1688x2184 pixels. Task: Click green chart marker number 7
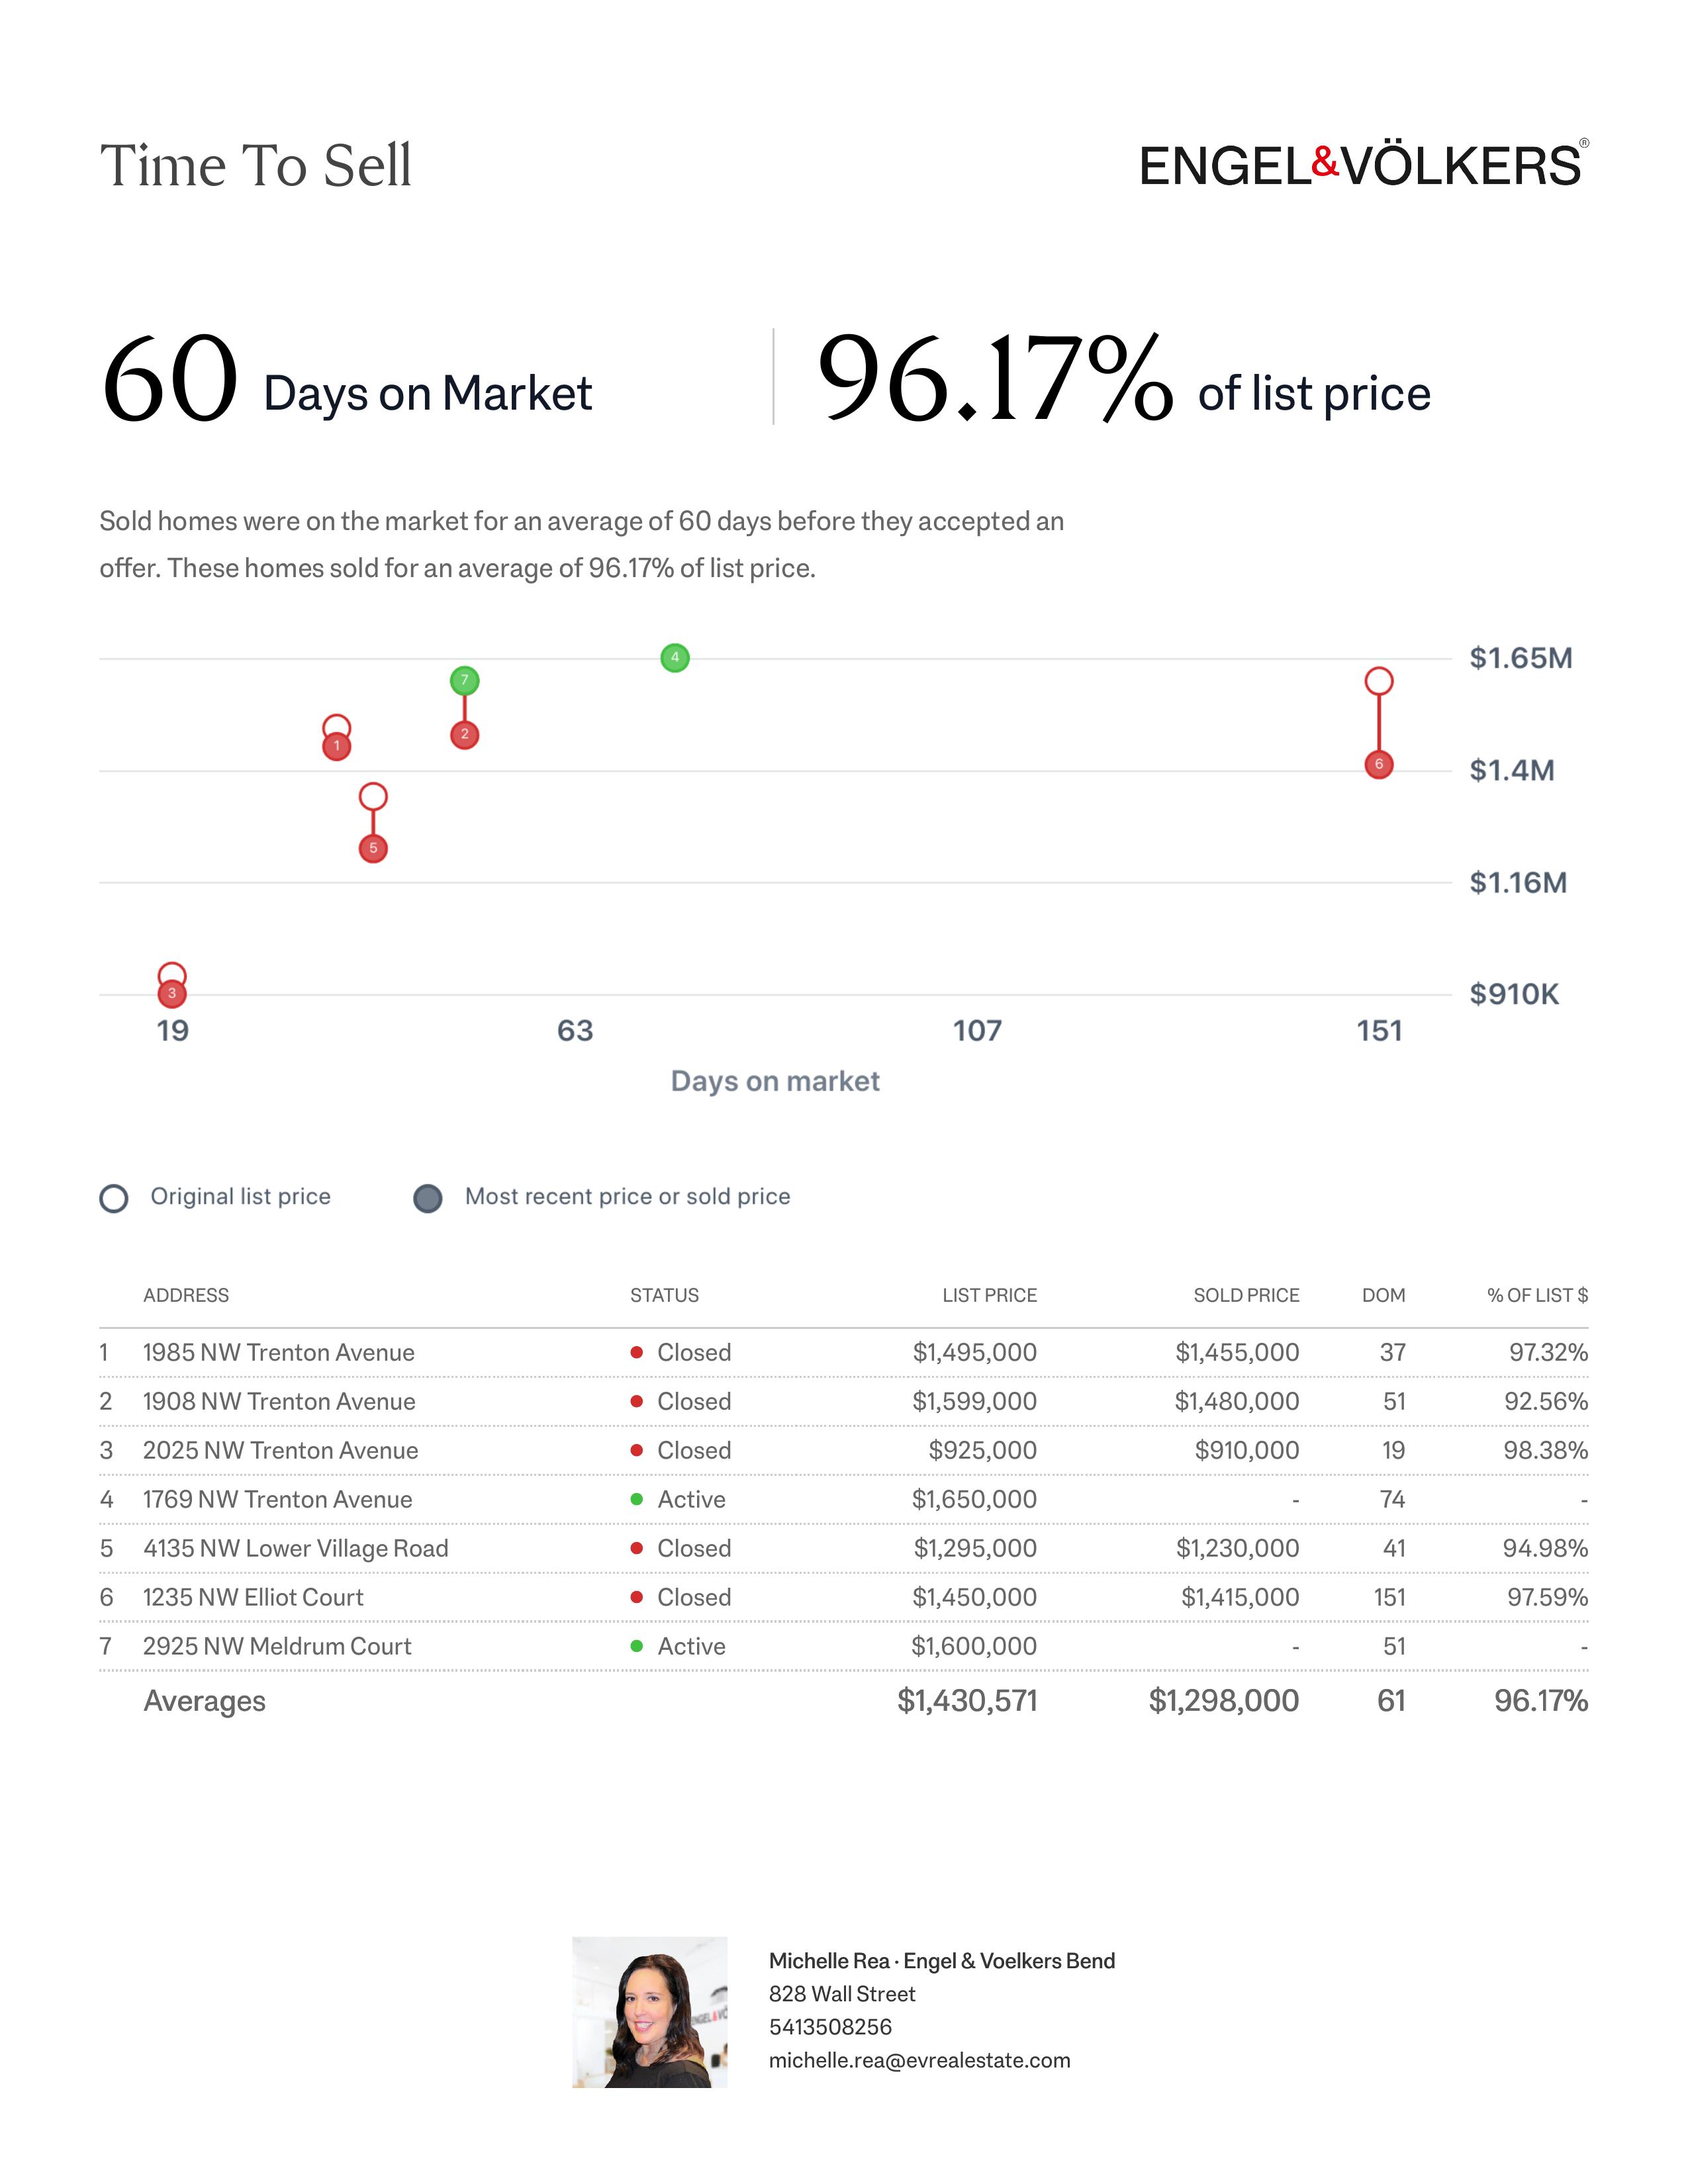464,681
